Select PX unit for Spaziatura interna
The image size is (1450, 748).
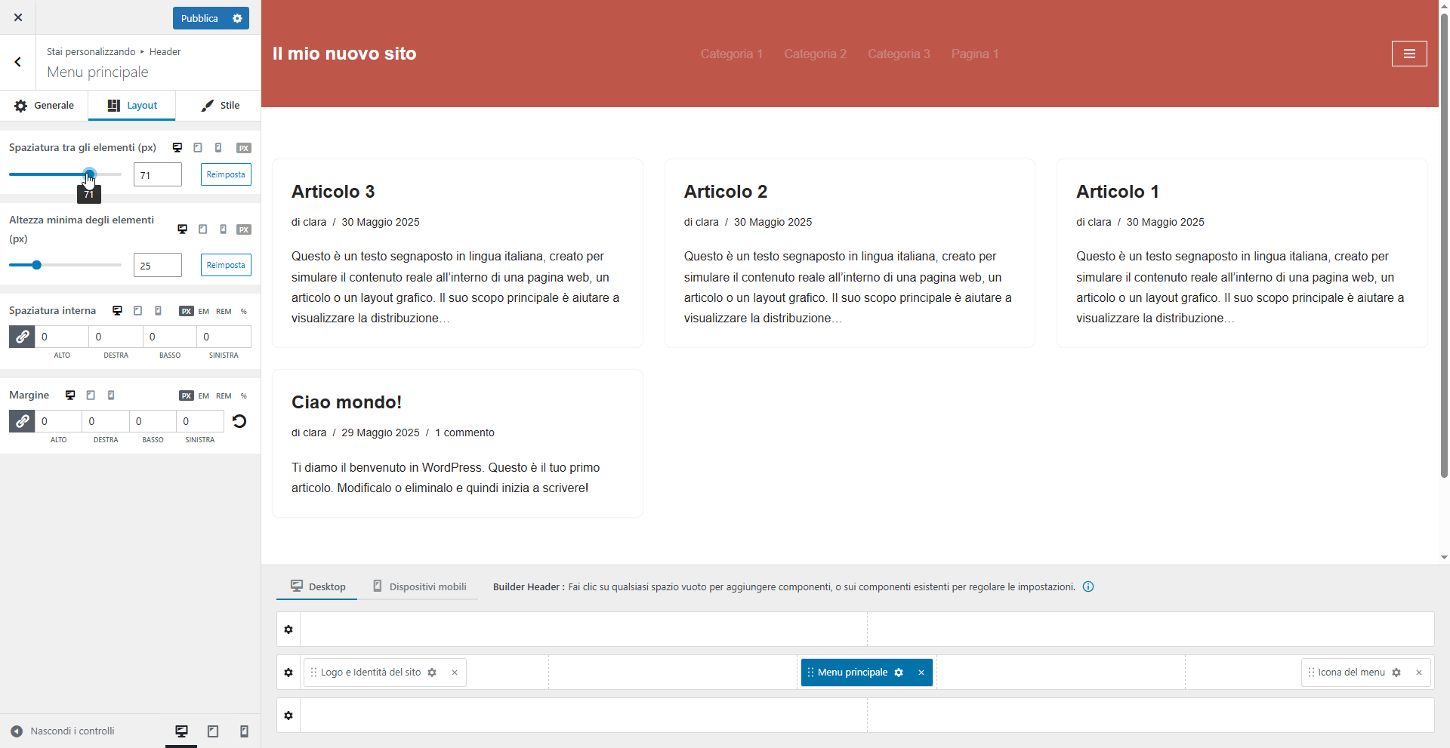pos(187,311)
